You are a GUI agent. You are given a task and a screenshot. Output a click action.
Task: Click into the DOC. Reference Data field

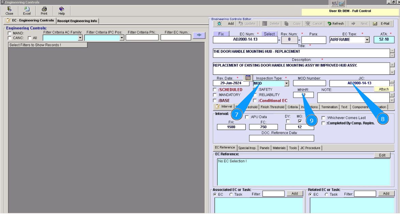(281, 138)
